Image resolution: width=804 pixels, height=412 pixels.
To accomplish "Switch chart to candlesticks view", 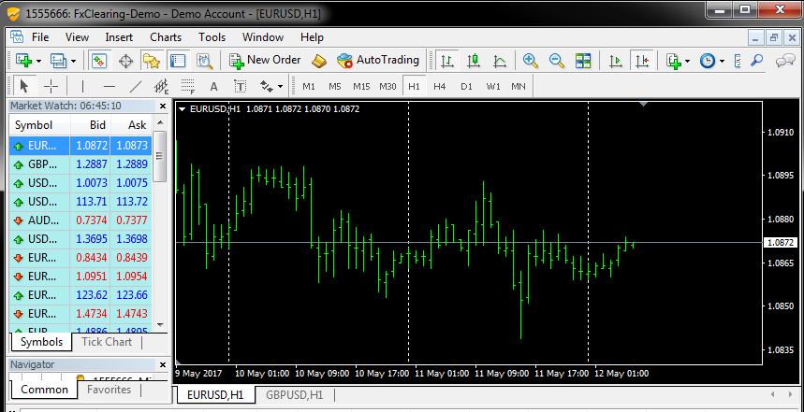I will point(474,61).
